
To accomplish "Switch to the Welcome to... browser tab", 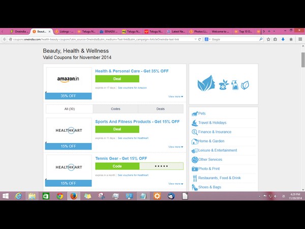I will coord(221,32).
